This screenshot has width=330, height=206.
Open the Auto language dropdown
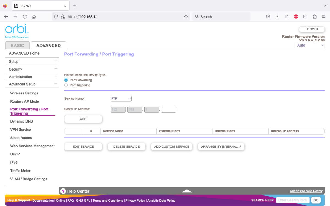[310, 45]
